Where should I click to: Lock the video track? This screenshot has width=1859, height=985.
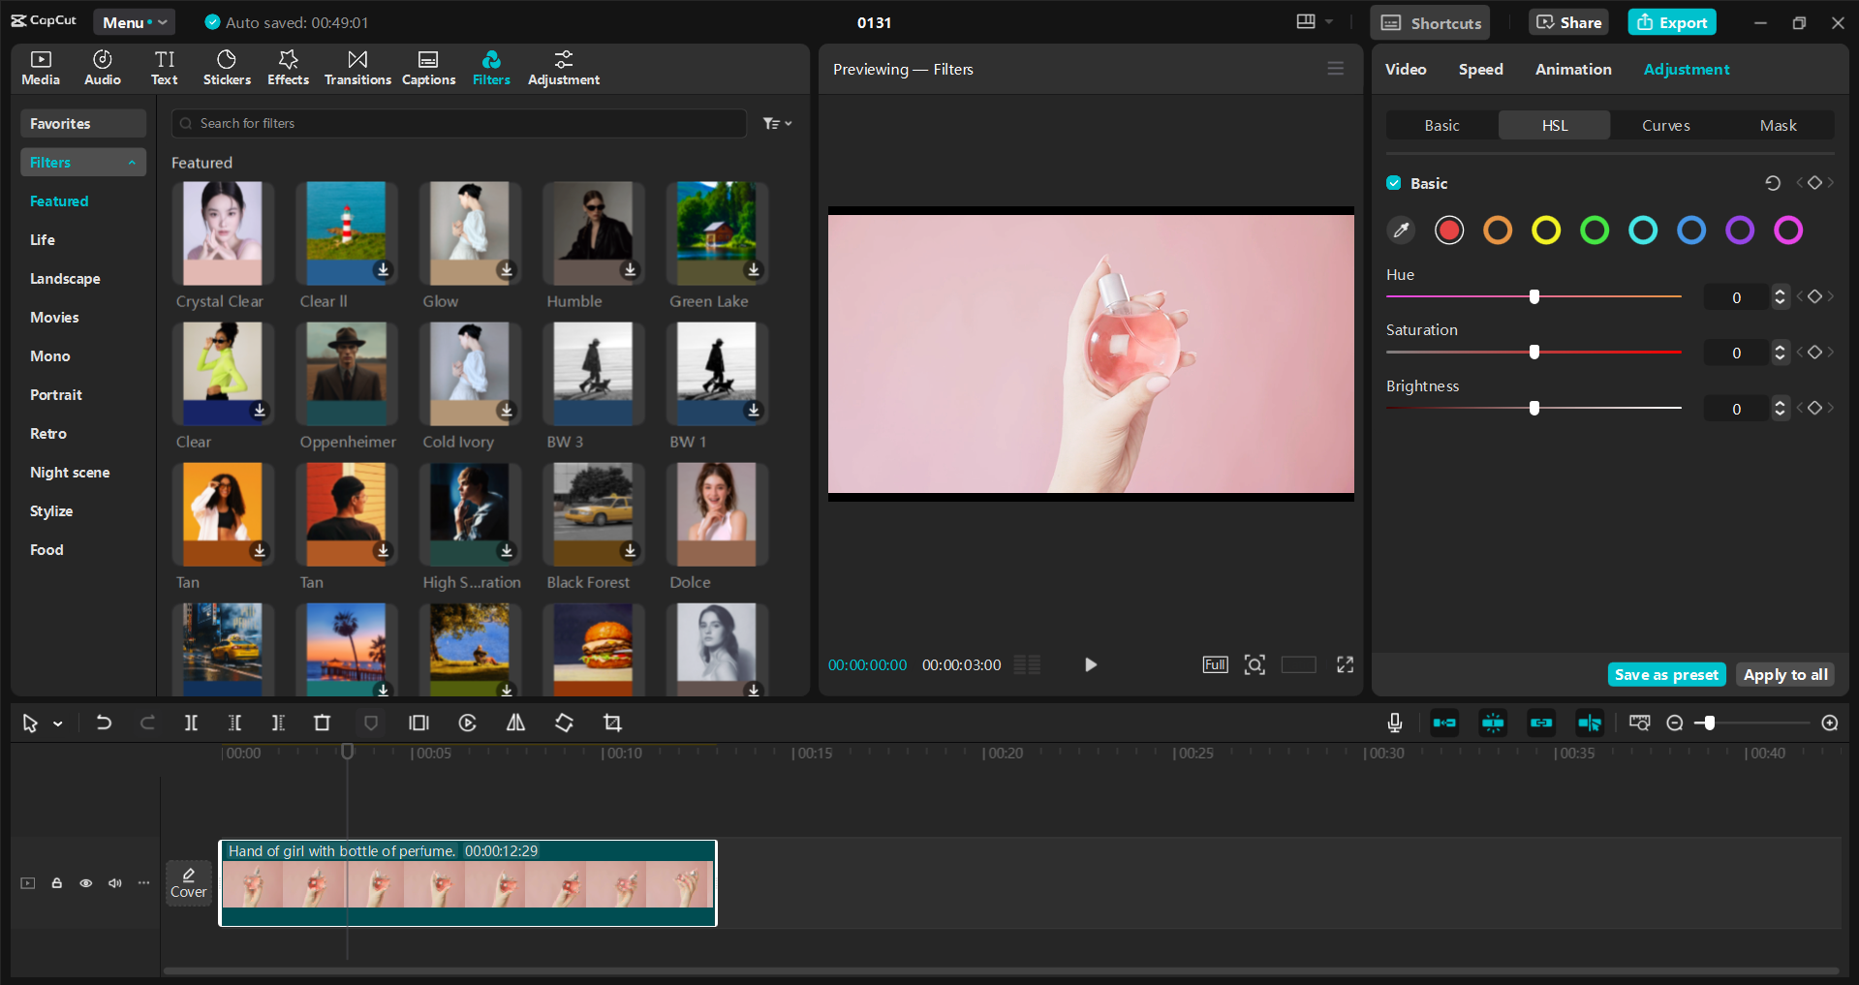(x=57, y=883)
